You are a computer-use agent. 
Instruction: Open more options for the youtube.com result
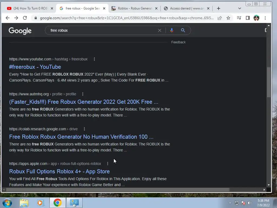94,59
